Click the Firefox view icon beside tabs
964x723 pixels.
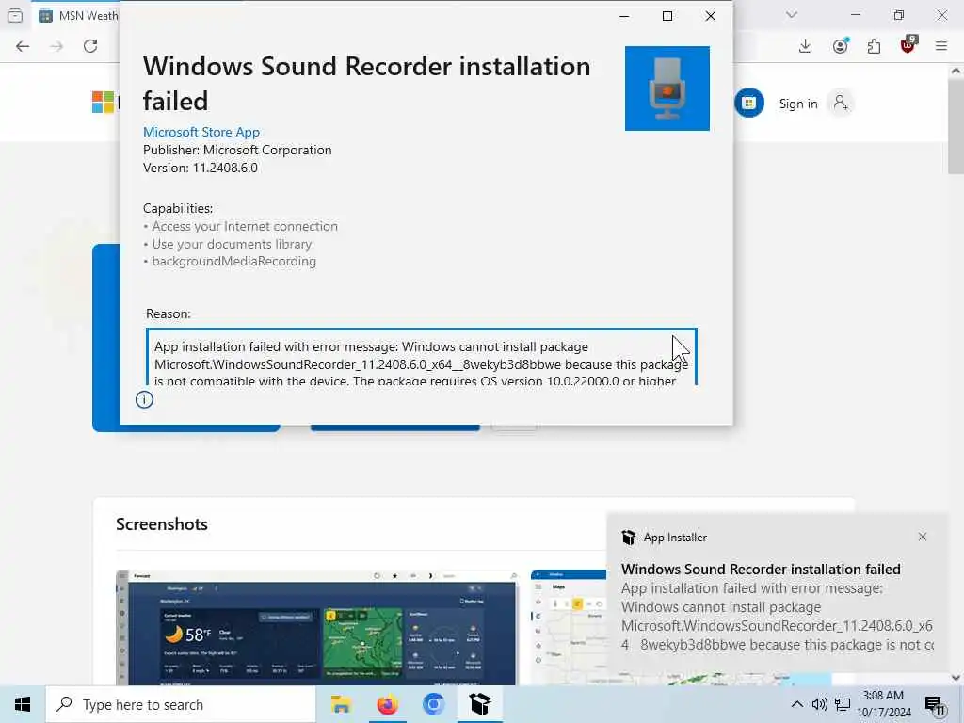pyautogui.click(x=15, y=16)
